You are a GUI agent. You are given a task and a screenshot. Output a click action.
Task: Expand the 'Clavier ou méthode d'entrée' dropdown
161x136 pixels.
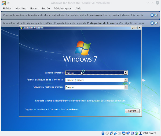point(126,87)
